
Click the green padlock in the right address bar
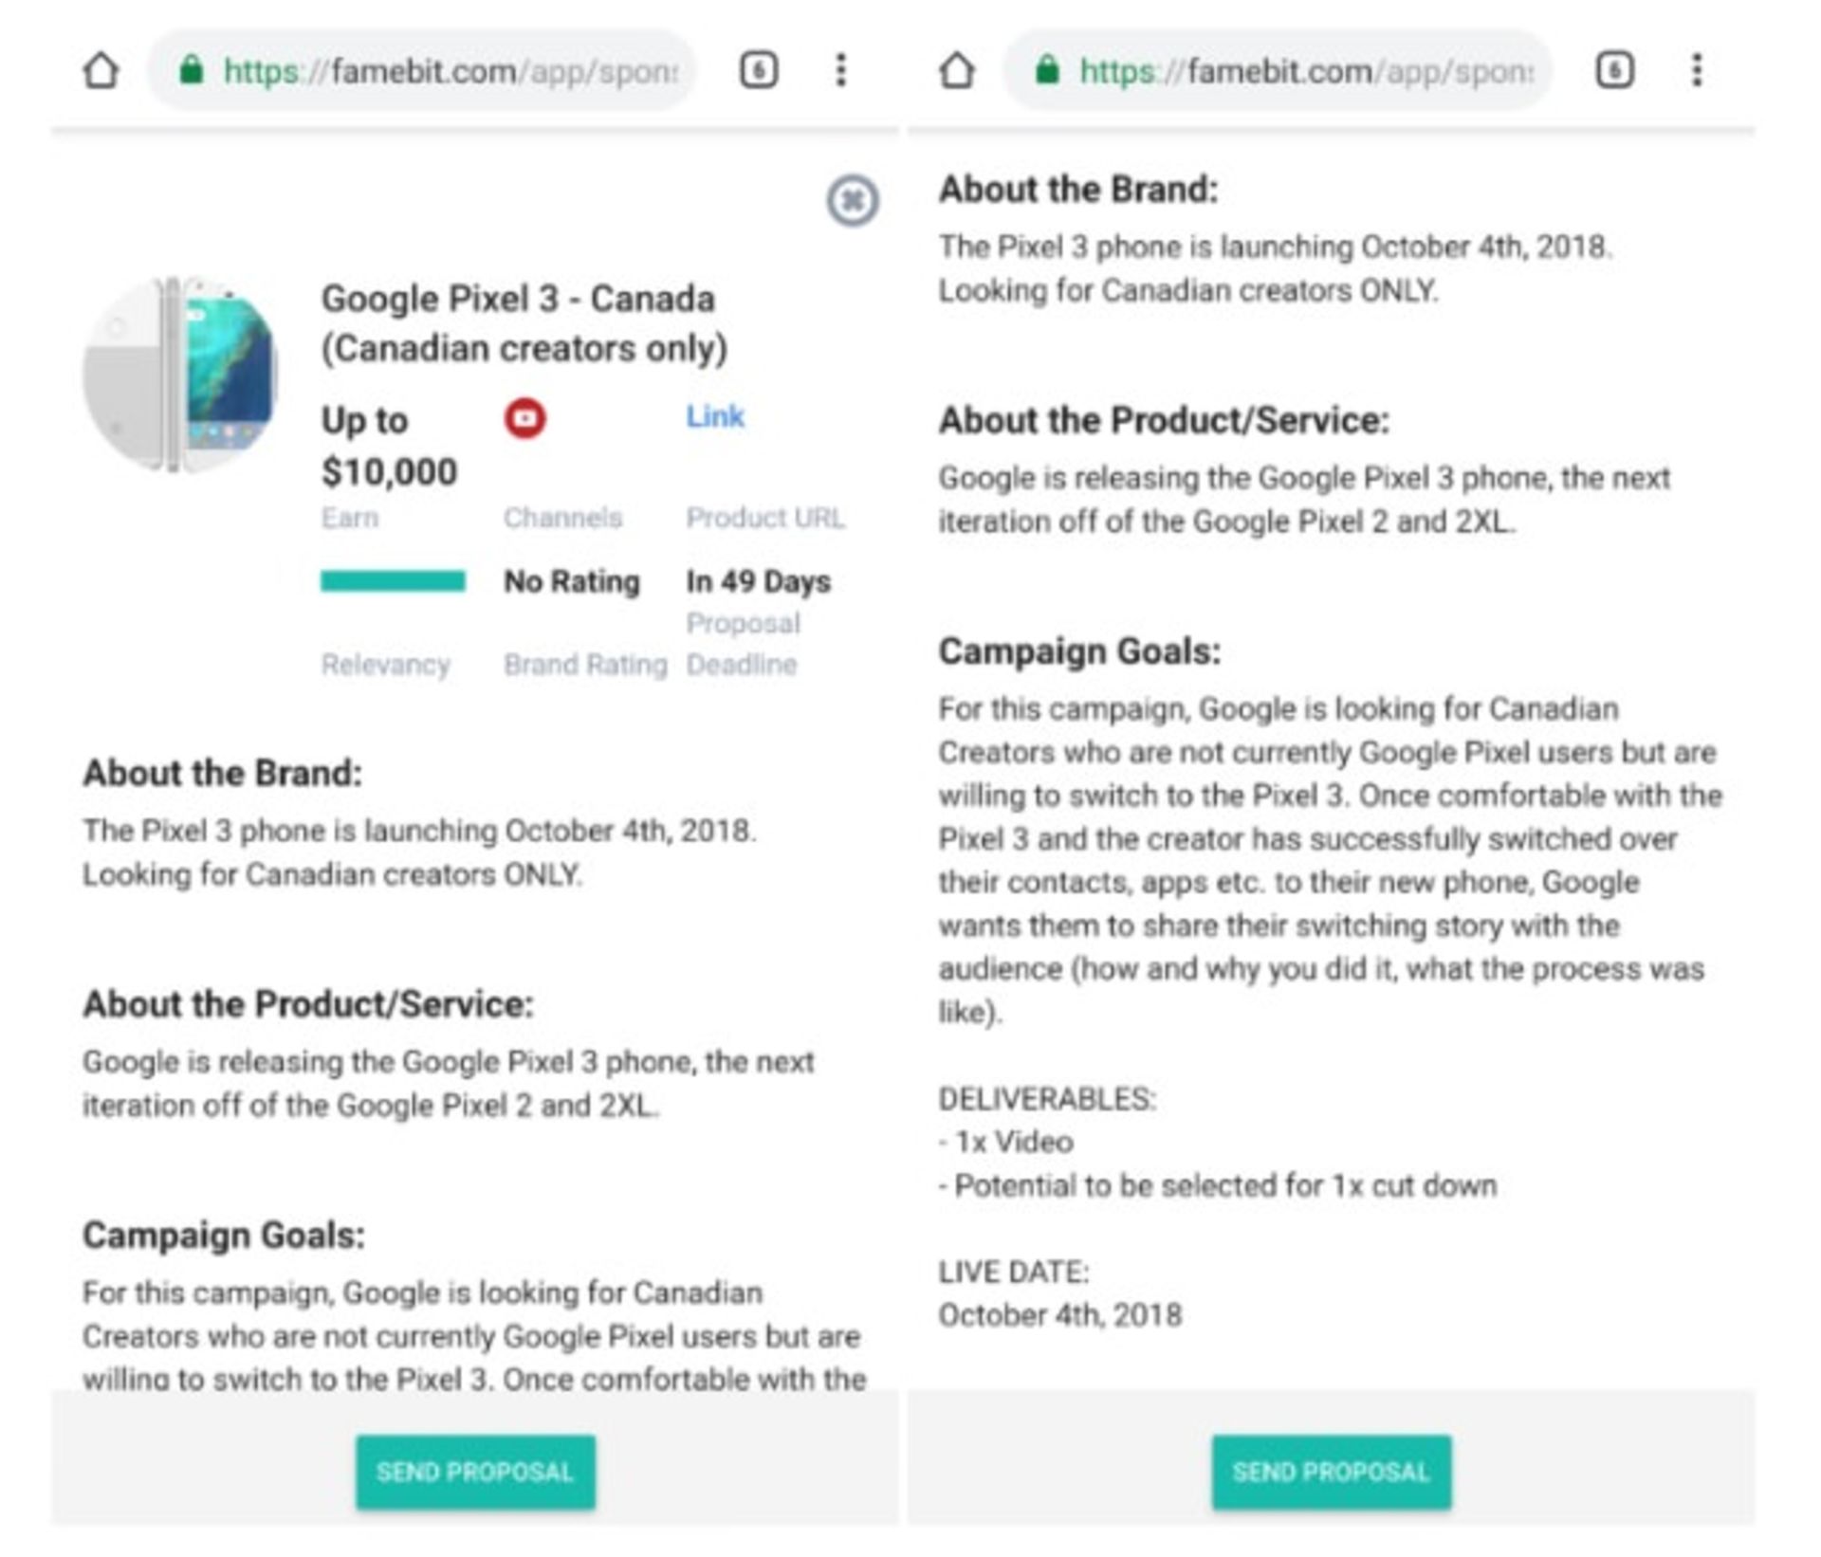(x=1047, y=70)
